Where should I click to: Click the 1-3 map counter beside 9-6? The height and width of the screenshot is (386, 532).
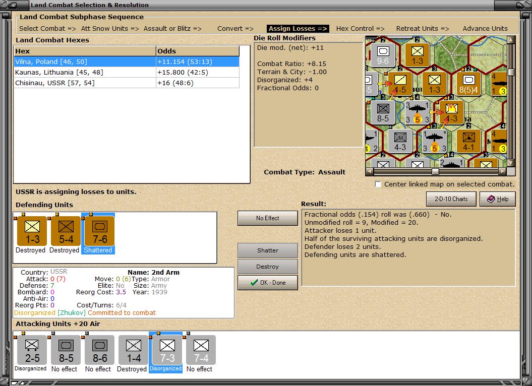418,54
